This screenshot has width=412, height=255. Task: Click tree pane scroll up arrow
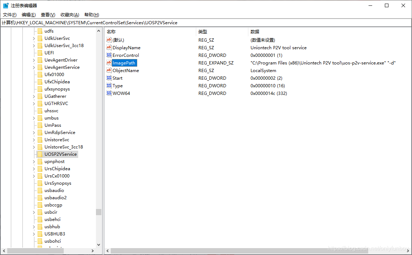pos(99,31)
